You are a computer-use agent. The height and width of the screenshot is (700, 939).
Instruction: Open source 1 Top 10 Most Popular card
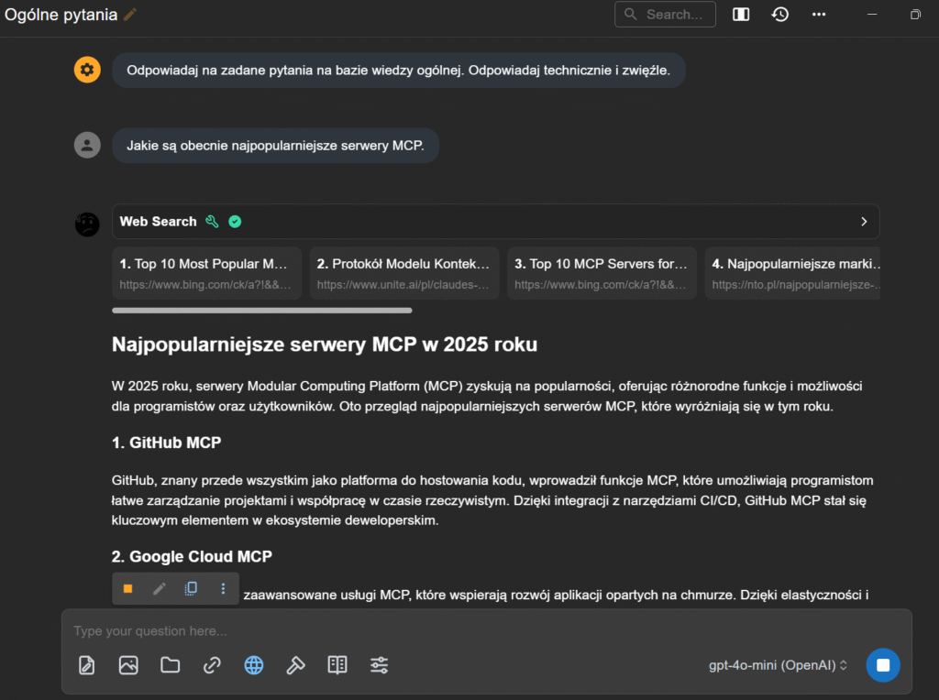pos(206,273)
